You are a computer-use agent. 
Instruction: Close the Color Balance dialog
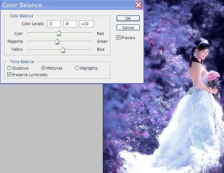[138, 5]
